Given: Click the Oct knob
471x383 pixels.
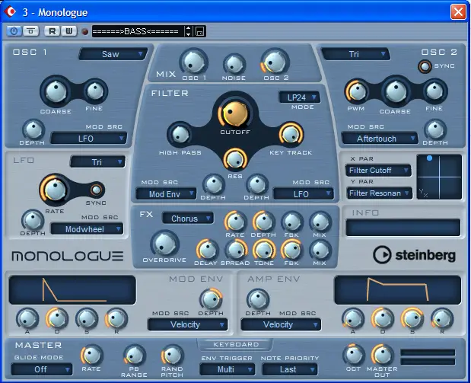Looking at the screenshot, I should tap(354, 355).
